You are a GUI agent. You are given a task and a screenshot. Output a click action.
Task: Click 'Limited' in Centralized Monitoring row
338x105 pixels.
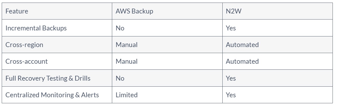tap(127, 95)
